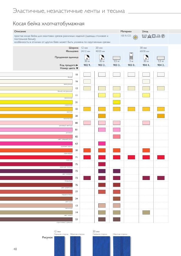This screenshot has width=181, height=256.
Task: Click the down arrow beside Номер цвета
Action: click(77, 68)
